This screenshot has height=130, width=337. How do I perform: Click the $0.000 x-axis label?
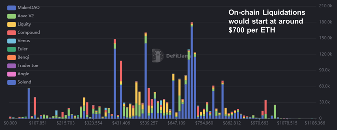pyautogui.click(x=10, y=123)
